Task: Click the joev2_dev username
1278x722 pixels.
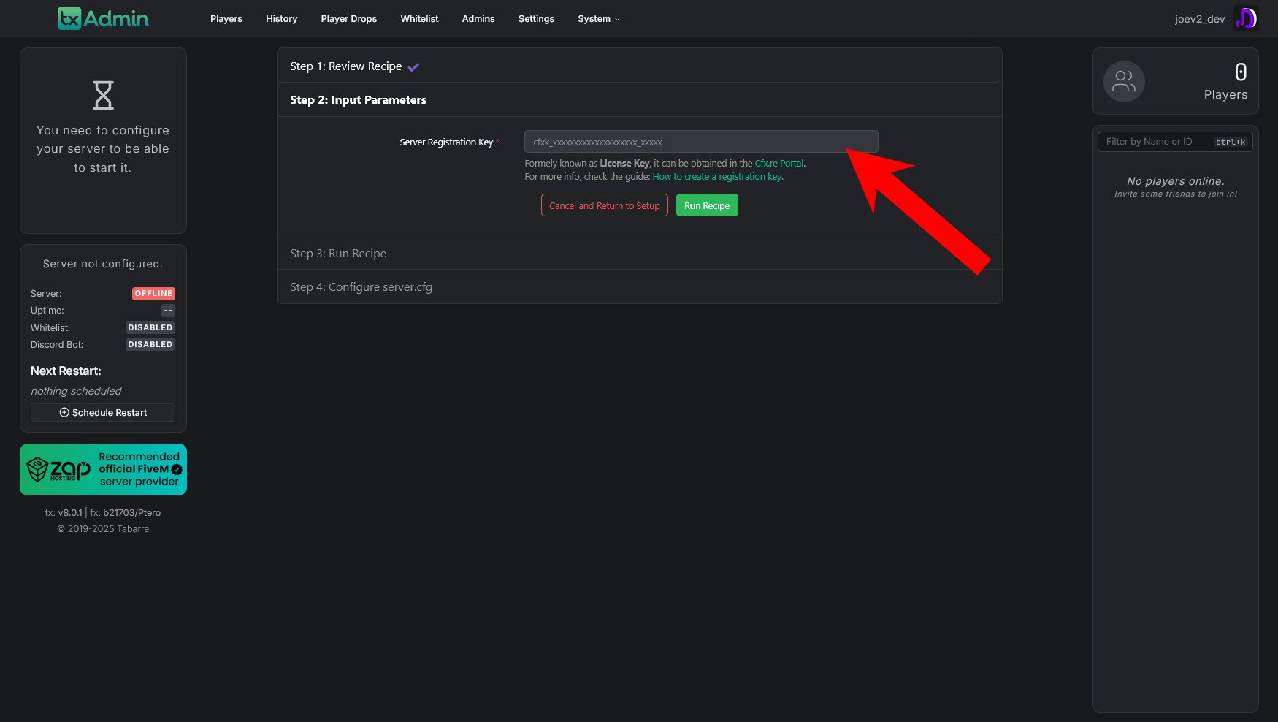Action: pos(1199,19)
